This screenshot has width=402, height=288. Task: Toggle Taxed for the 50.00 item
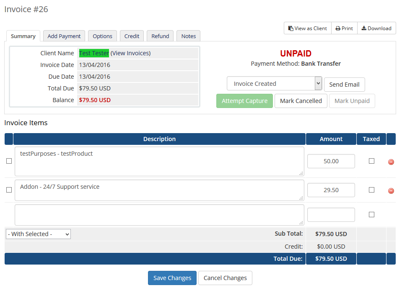[371, 161]
